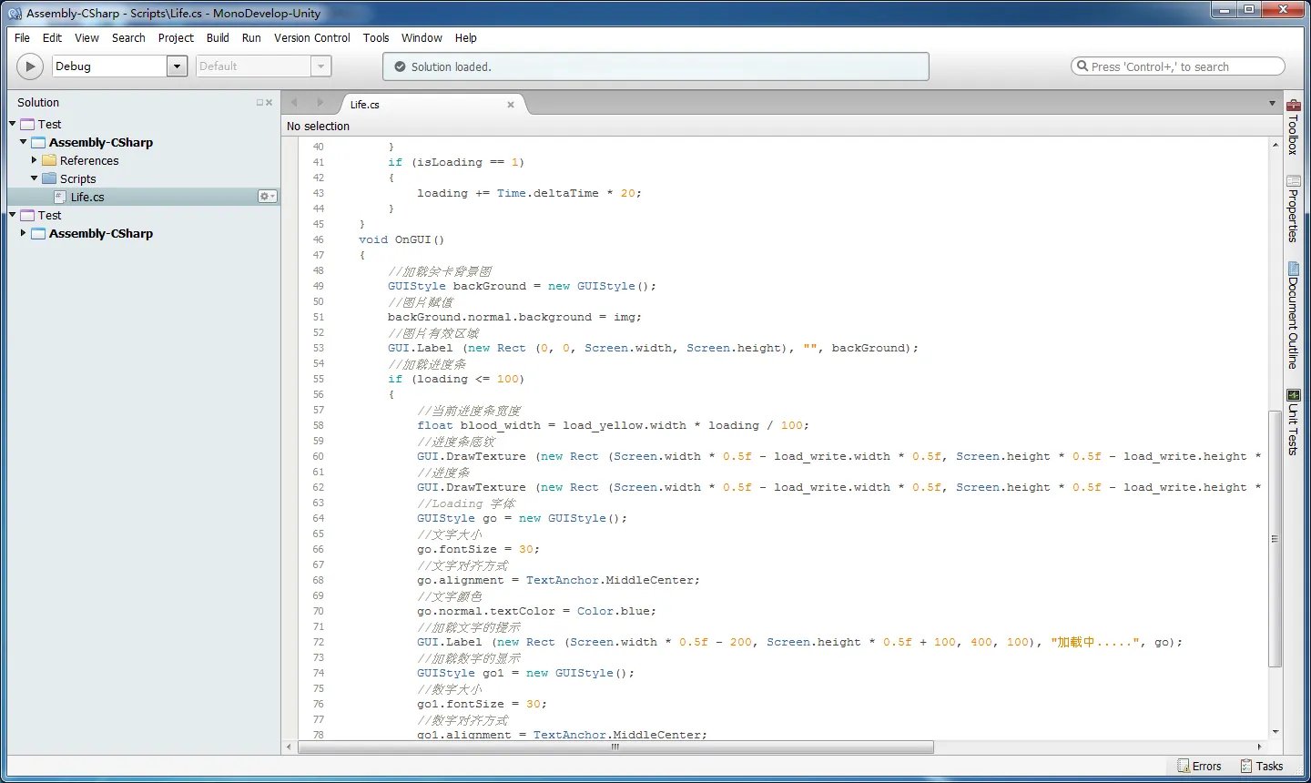The width and height of the screenshot is (1311, 783).
Task: Expand the References folder
Action: click(35, 160)
